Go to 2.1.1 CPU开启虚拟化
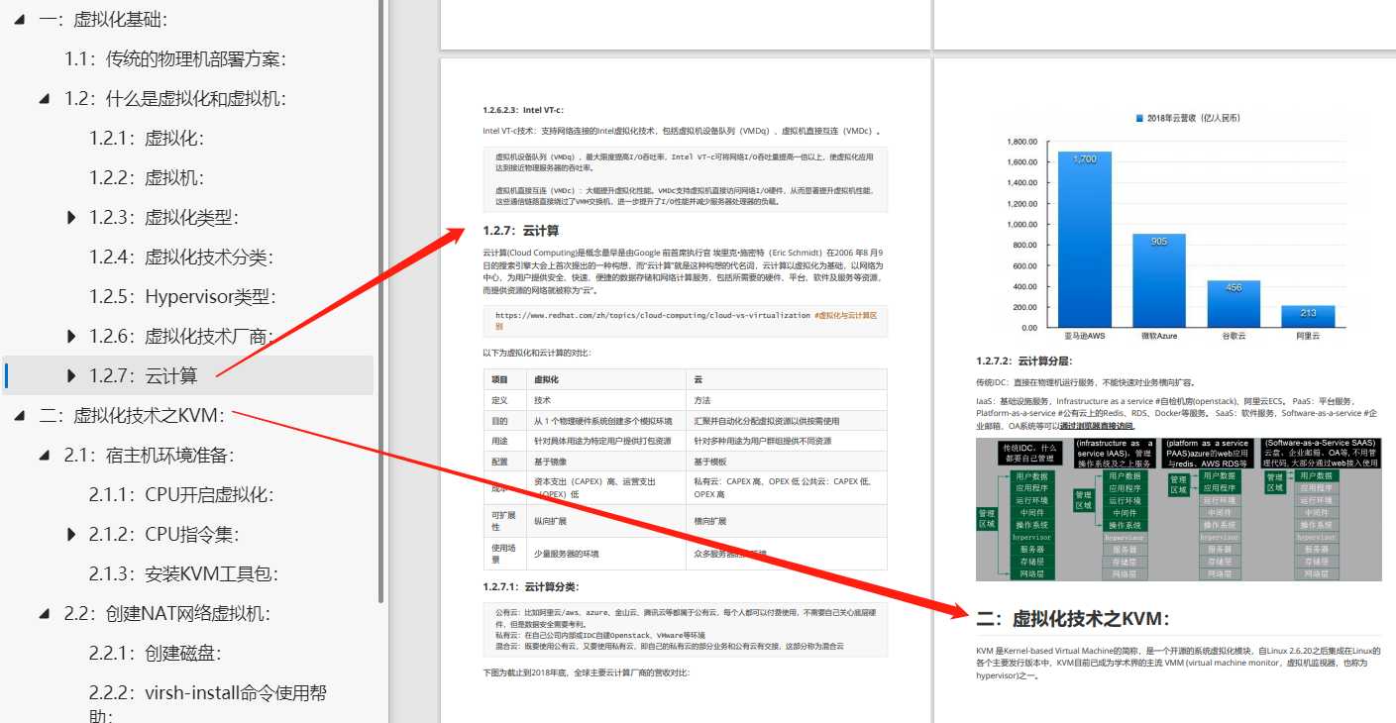 [181, 495]
